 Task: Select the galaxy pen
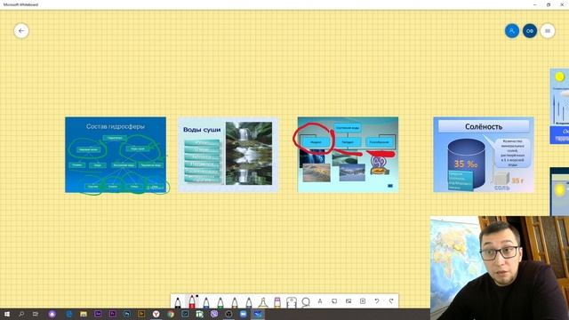(x=249, y=302)
